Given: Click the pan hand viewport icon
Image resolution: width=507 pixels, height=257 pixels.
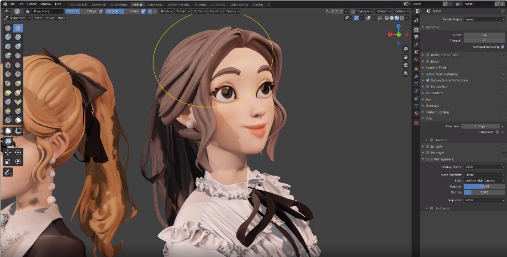Looking at the screenshot, I should click(x=405, y=57).
